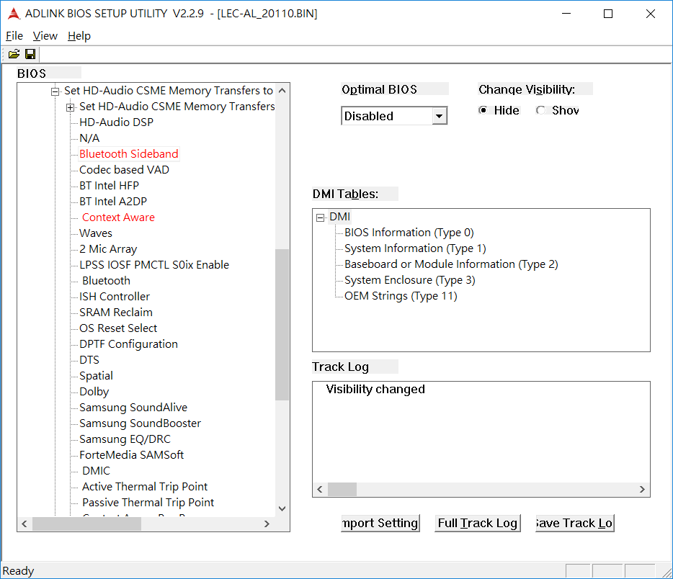Click the Full Track Log button
Image resolution: width=673 pixels, height=579 pixels.
477,523
